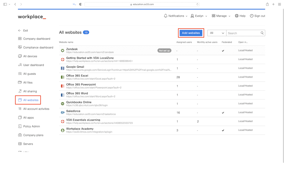Click the Safari address bar
This screenshot has height=177, width=284.
pos(142,4)
